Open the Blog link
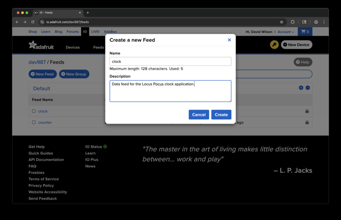The width and height of the screenshot is (341, 220). [59, 31]
